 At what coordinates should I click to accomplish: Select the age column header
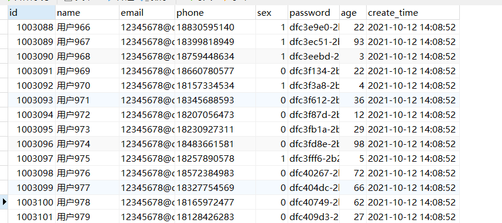coord(353,13)
